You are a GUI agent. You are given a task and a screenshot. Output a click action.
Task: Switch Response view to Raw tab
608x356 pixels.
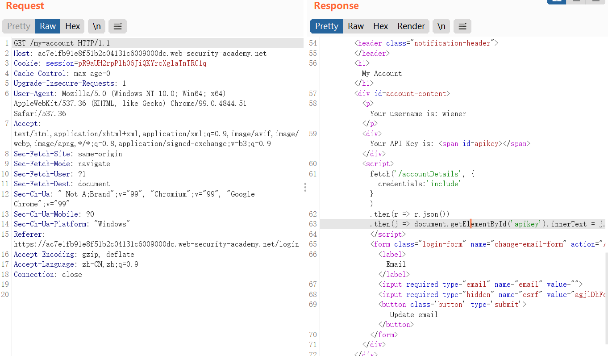pyautogui.click(x=356, y=26)
